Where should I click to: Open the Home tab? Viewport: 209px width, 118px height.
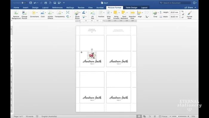click(x=16, y=7)
